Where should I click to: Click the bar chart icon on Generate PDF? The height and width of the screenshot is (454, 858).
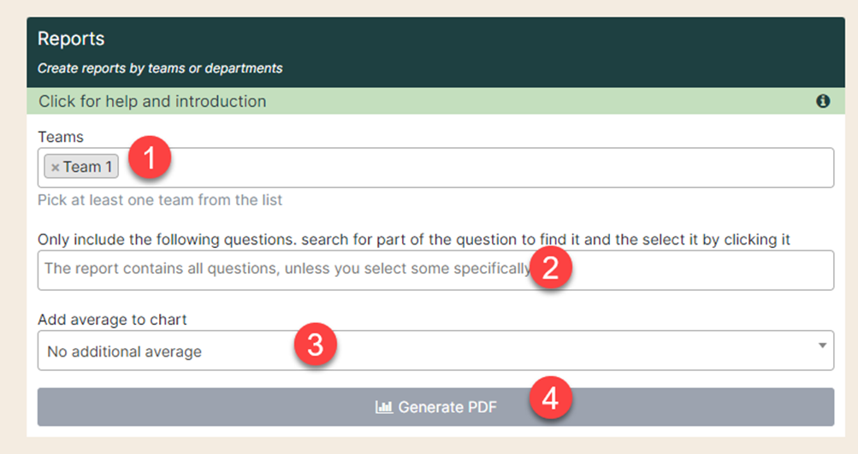point(384,407)
